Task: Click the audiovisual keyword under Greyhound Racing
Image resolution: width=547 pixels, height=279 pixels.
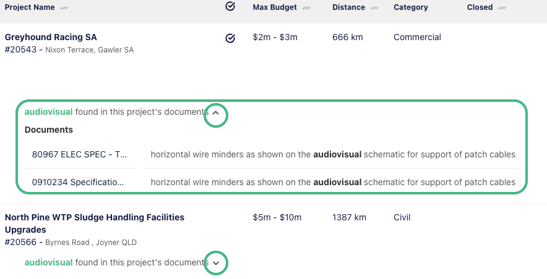Action: point(48,112)
